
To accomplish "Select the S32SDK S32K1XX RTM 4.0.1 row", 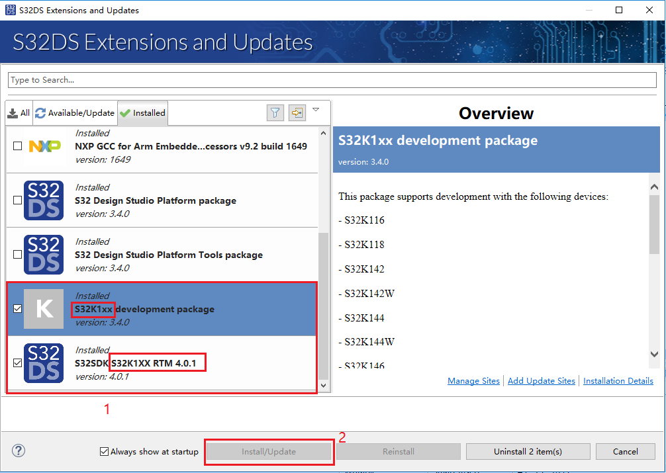I will click(x=162, y=363).
